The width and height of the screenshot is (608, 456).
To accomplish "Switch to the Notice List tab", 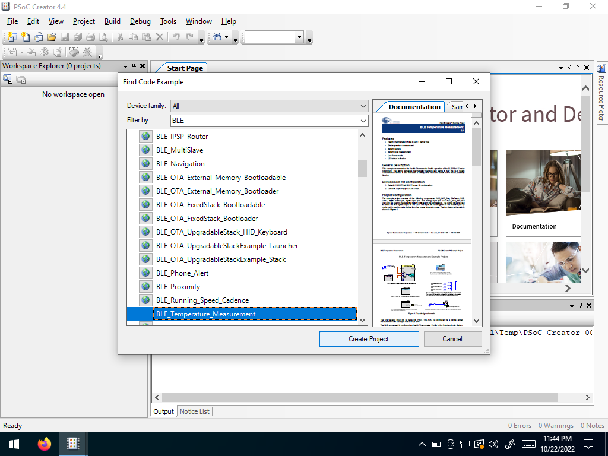I will (x=194, y=411).
